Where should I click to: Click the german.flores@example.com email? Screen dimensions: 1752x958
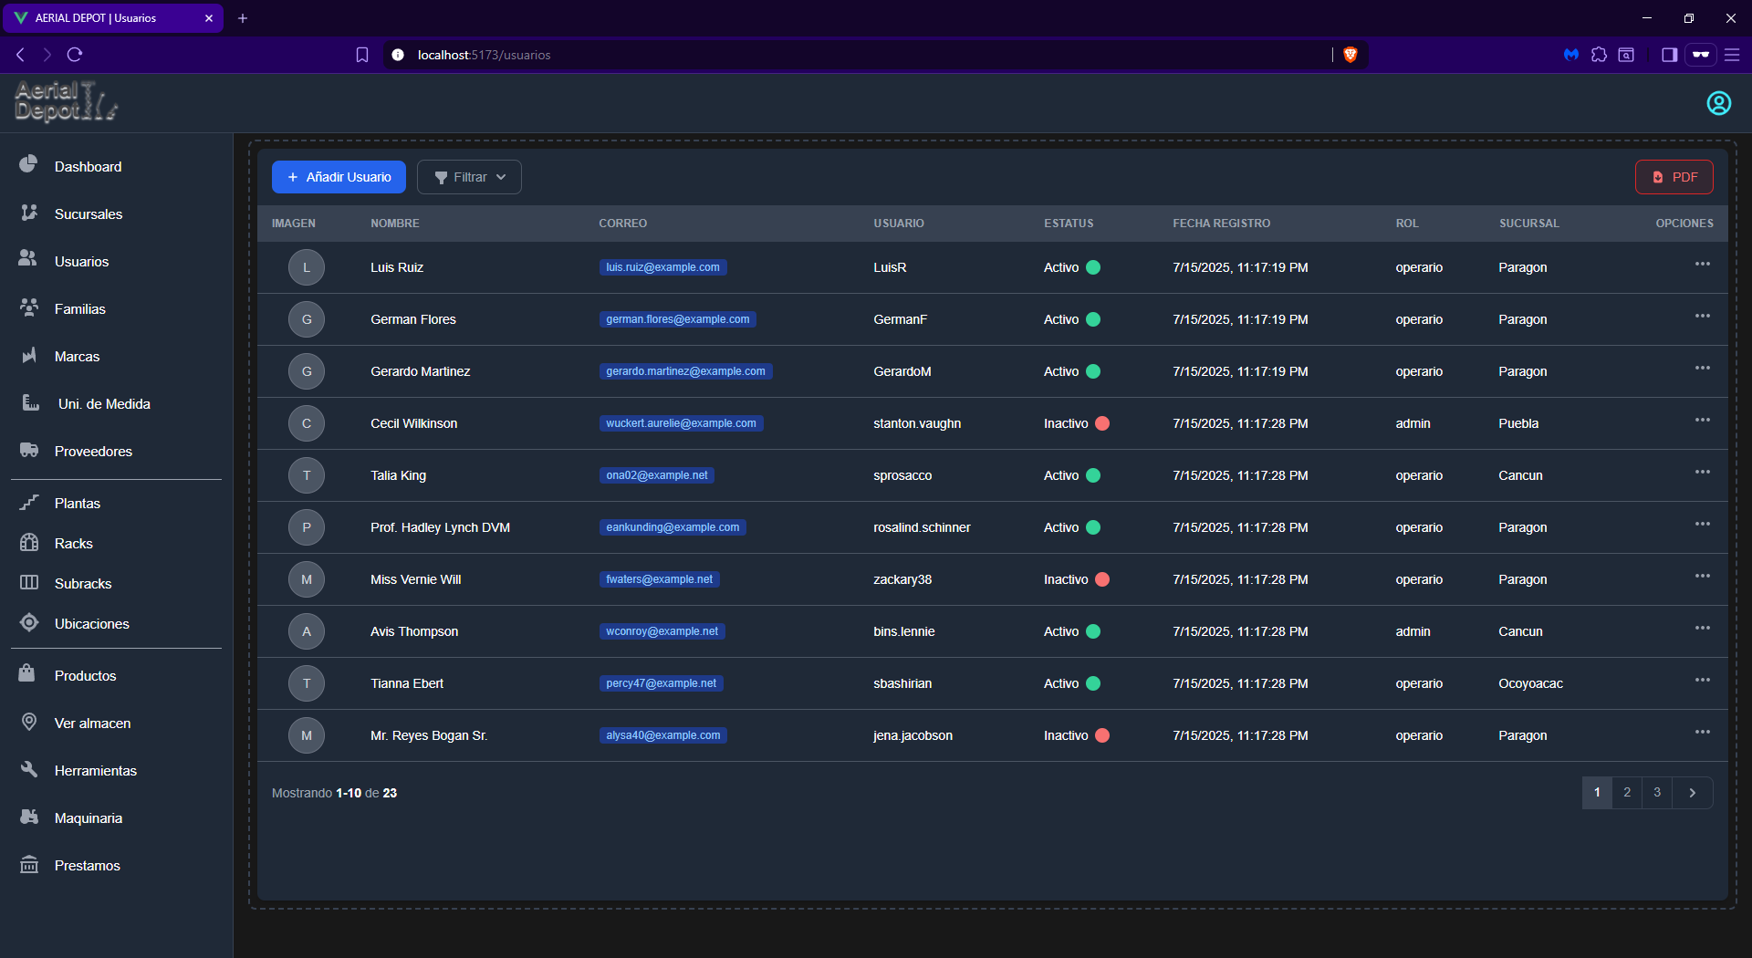point(677,319)
